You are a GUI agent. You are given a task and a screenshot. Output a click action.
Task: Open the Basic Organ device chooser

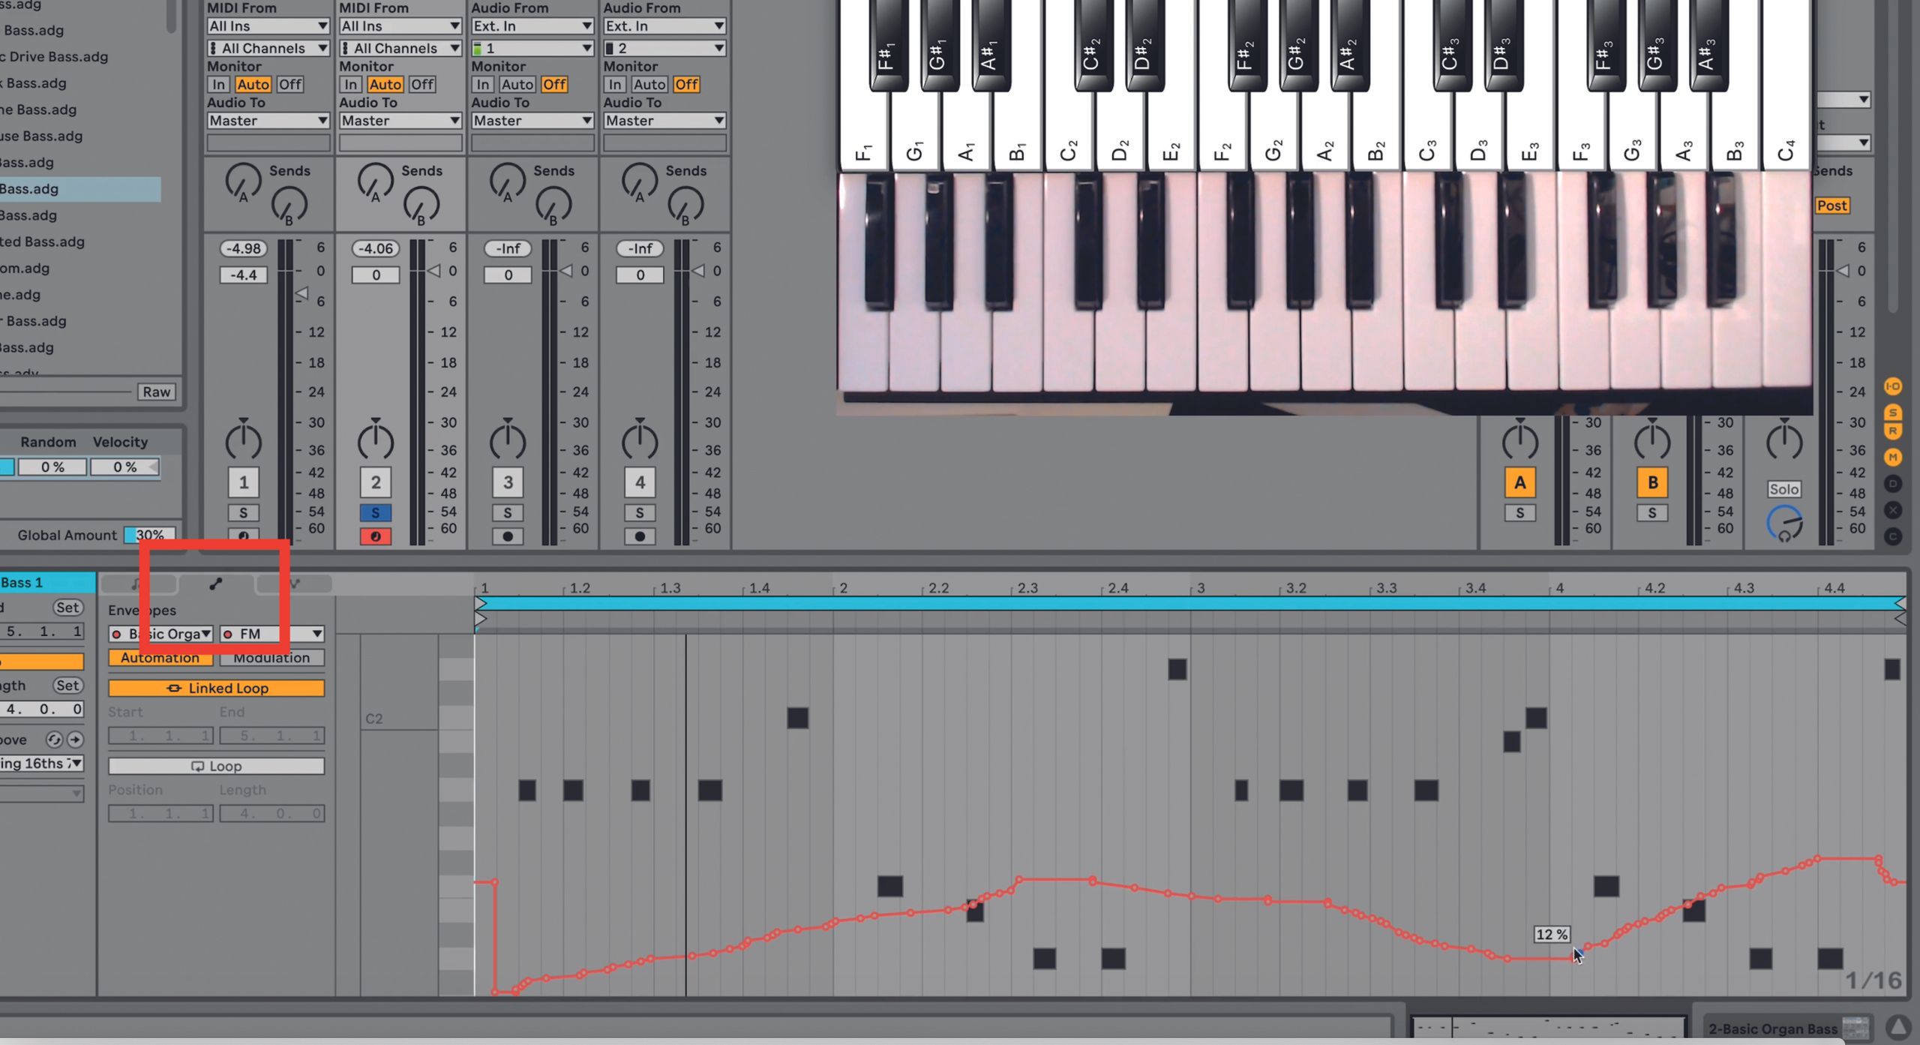pos(160,634)
